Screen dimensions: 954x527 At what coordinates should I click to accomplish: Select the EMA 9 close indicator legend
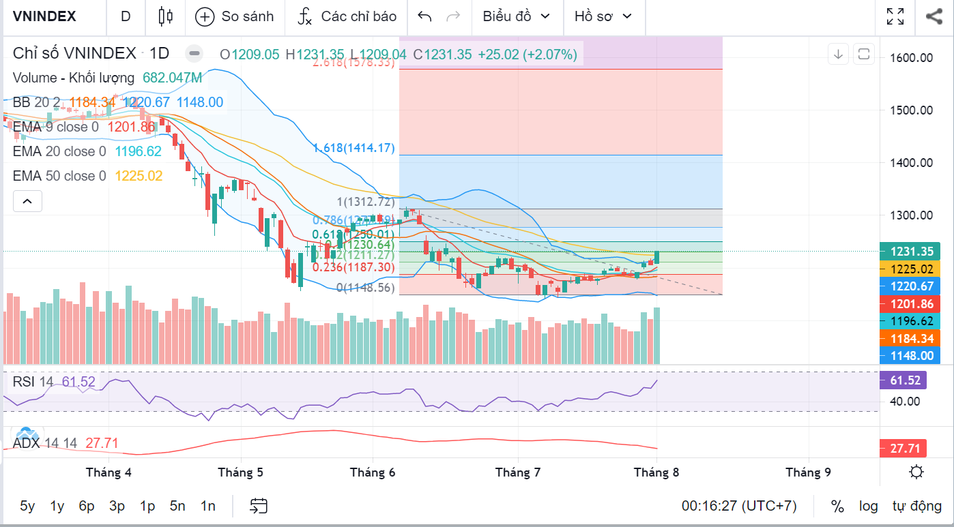[56, 127]
